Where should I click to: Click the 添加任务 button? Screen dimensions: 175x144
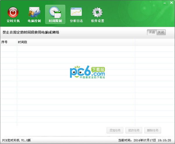[x=115, y=130]
